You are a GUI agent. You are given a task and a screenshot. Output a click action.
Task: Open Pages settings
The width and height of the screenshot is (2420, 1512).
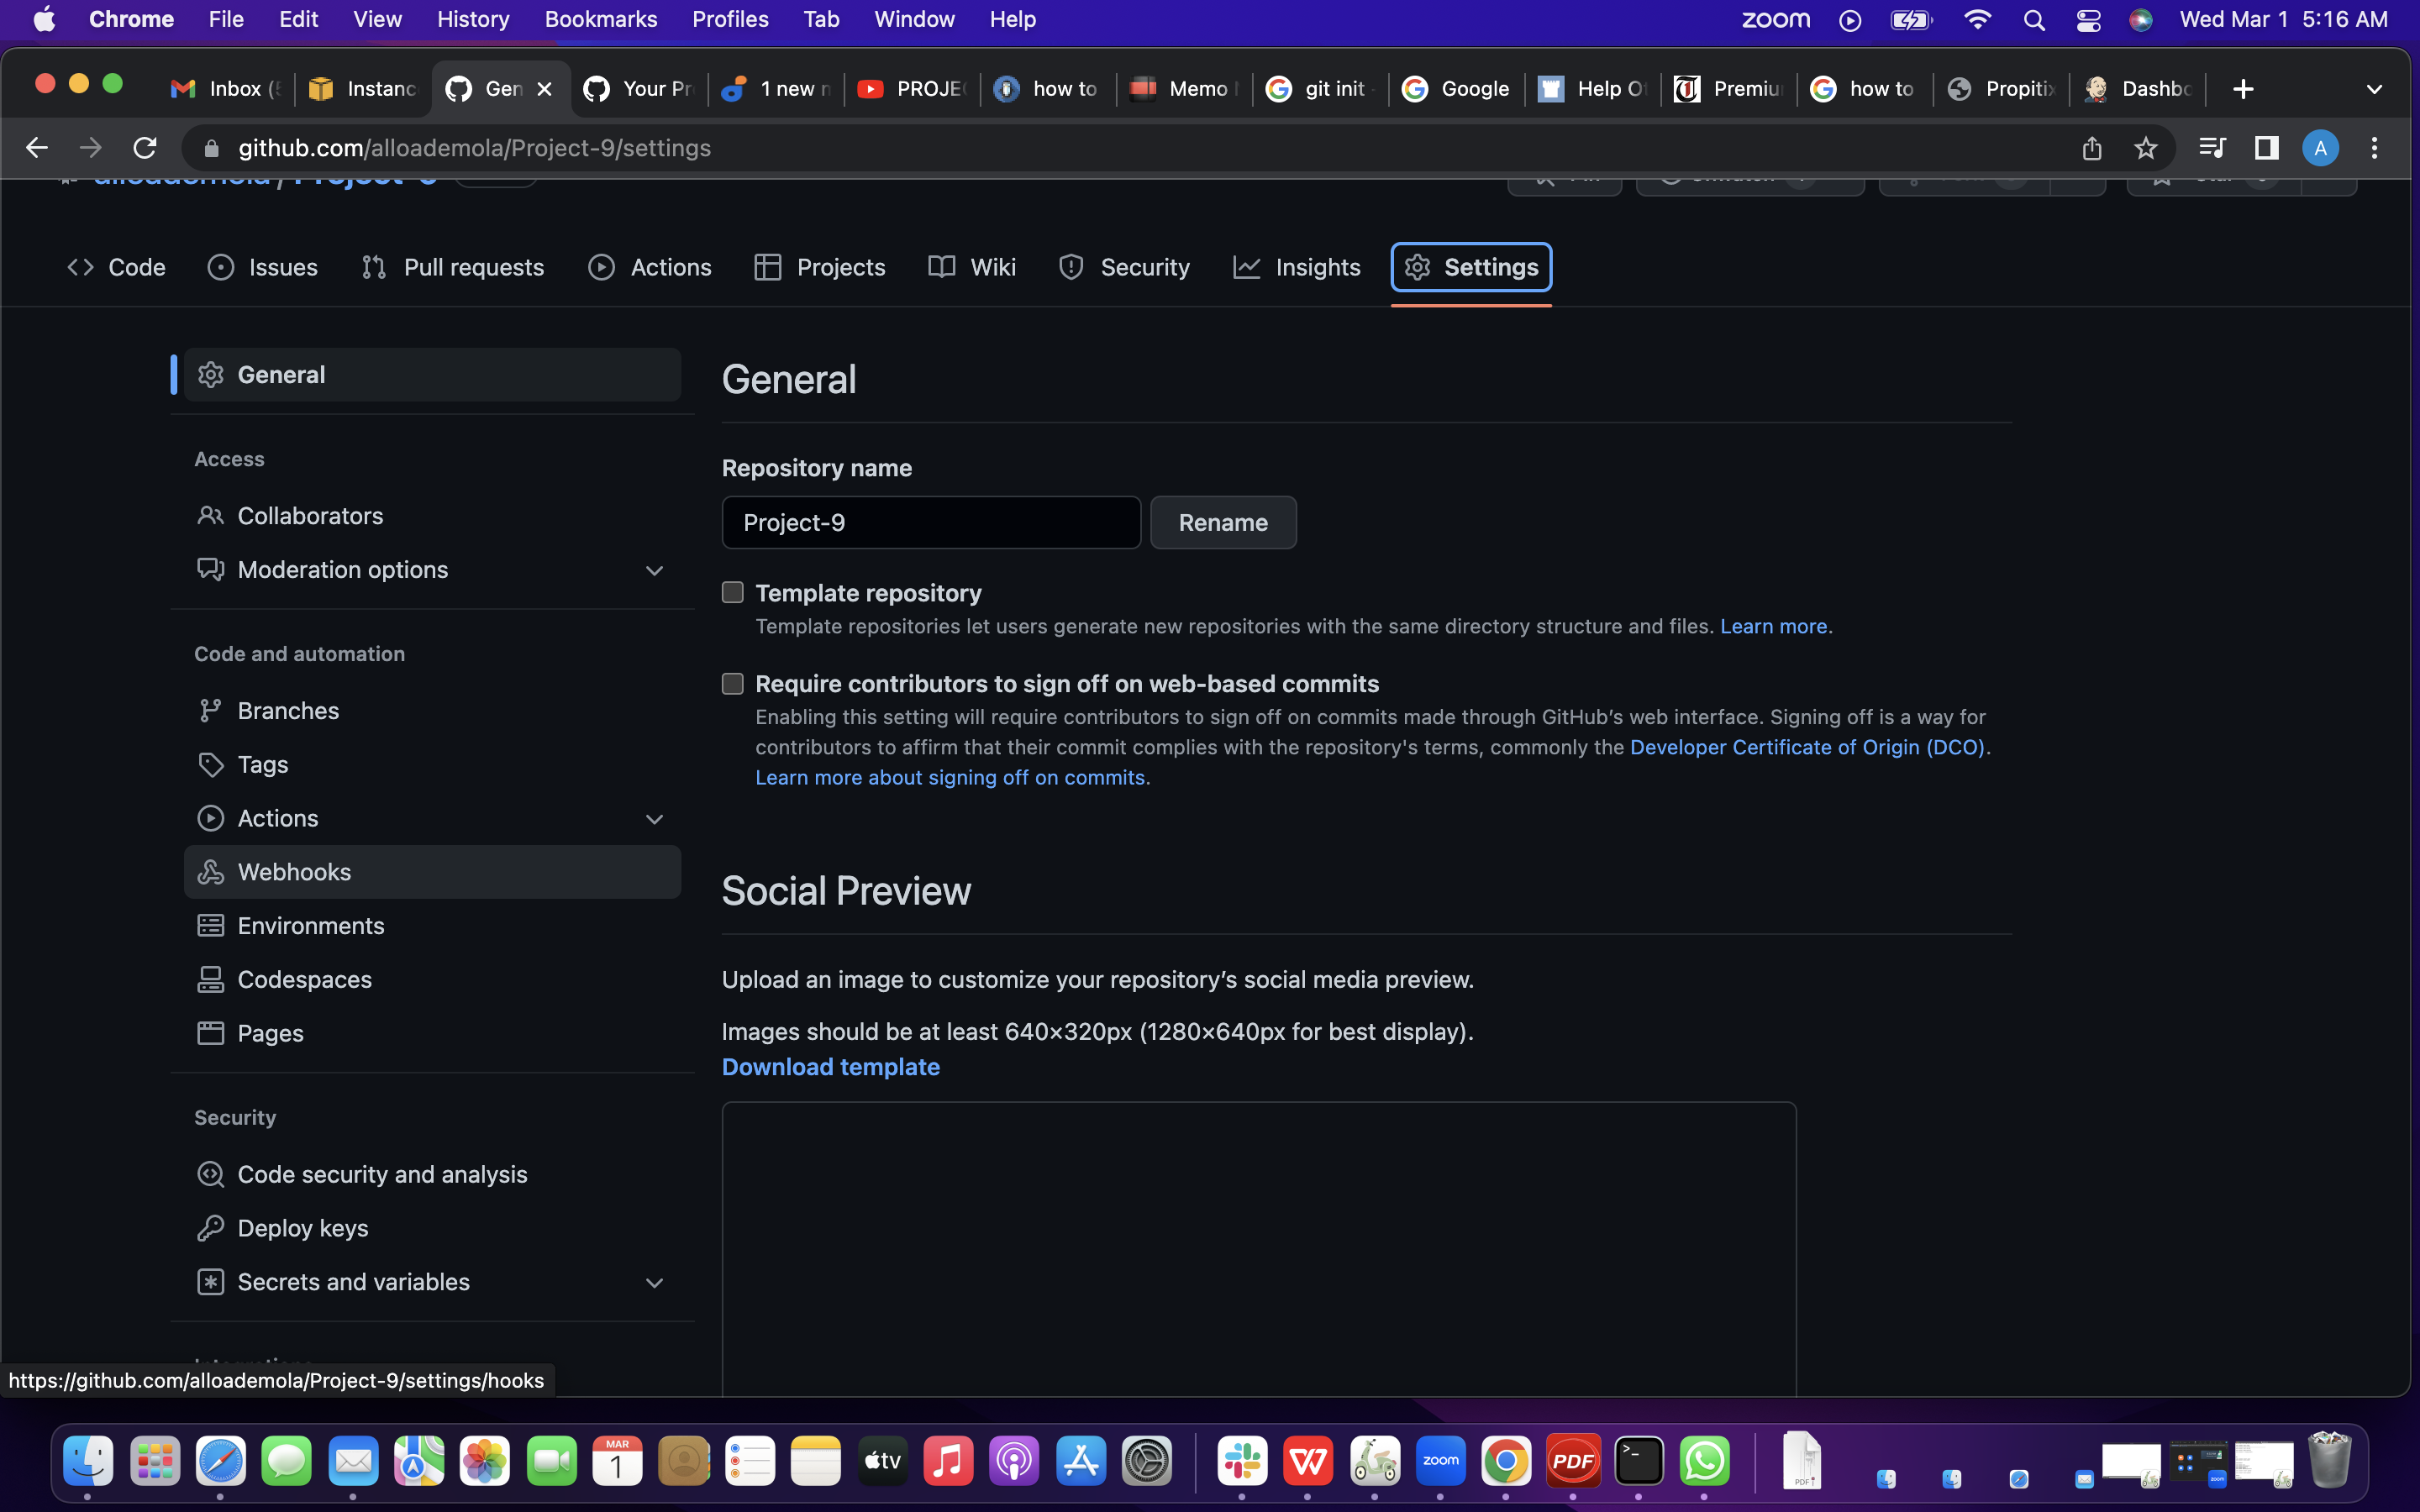270,1033
